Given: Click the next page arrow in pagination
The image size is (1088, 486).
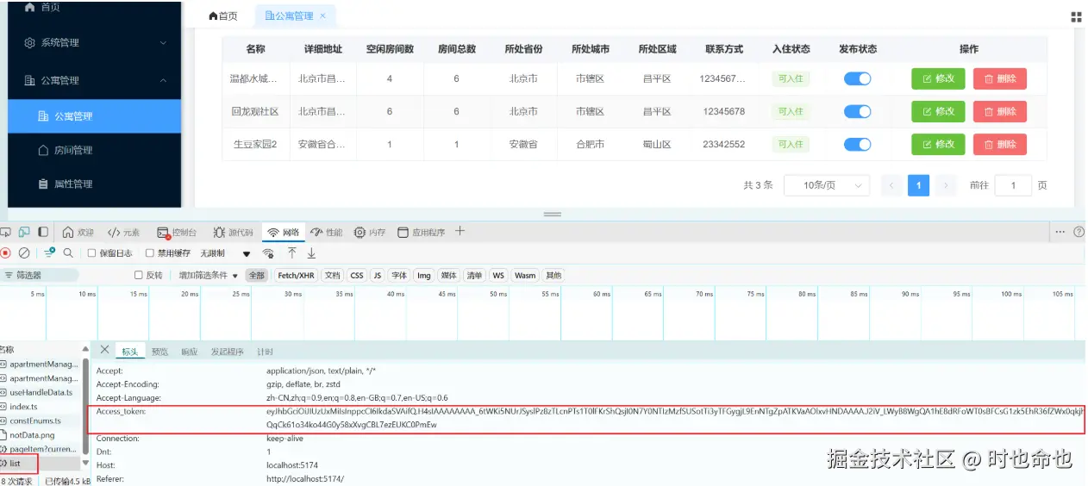Looking at the screenshot, I should coord(946,185).
